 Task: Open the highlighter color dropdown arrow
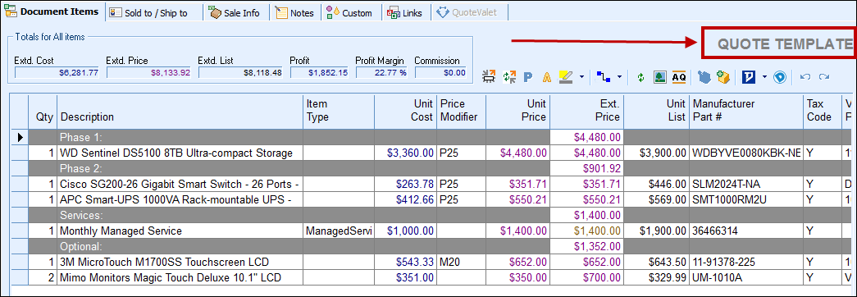[x=581, y=76]
